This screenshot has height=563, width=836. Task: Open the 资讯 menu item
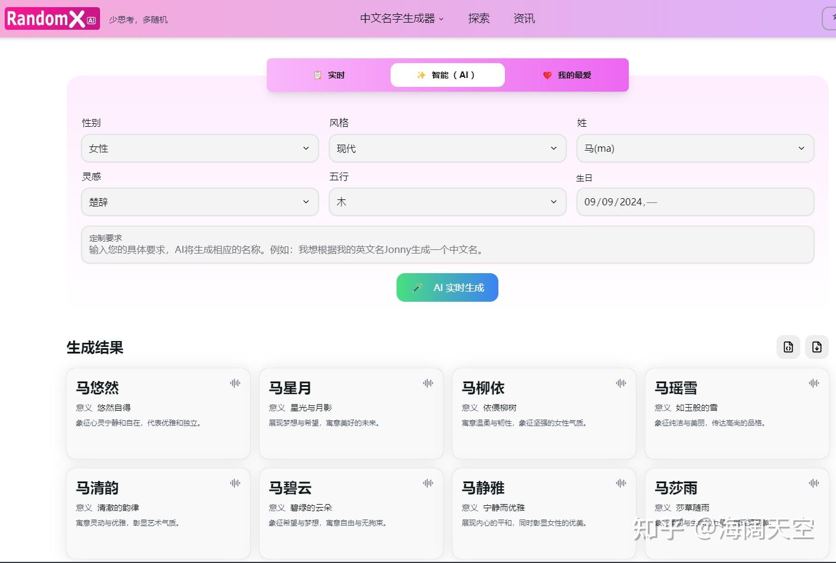[523, 18]
